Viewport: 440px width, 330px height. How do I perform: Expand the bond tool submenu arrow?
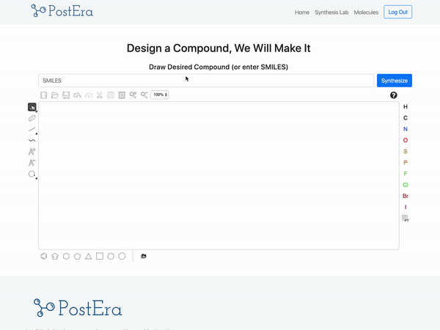[37, 133]
